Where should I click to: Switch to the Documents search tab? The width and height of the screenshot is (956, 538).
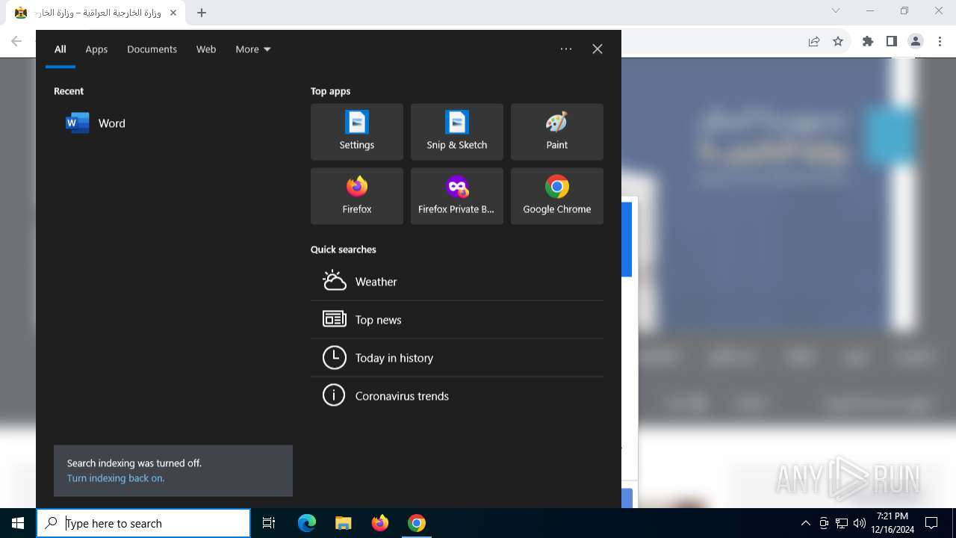pyautogui.click(x=152, y=49)
